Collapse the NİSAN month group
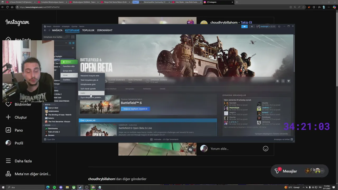Image resolution: width=338 pixels, height=190 pixels. coord(44,125)
